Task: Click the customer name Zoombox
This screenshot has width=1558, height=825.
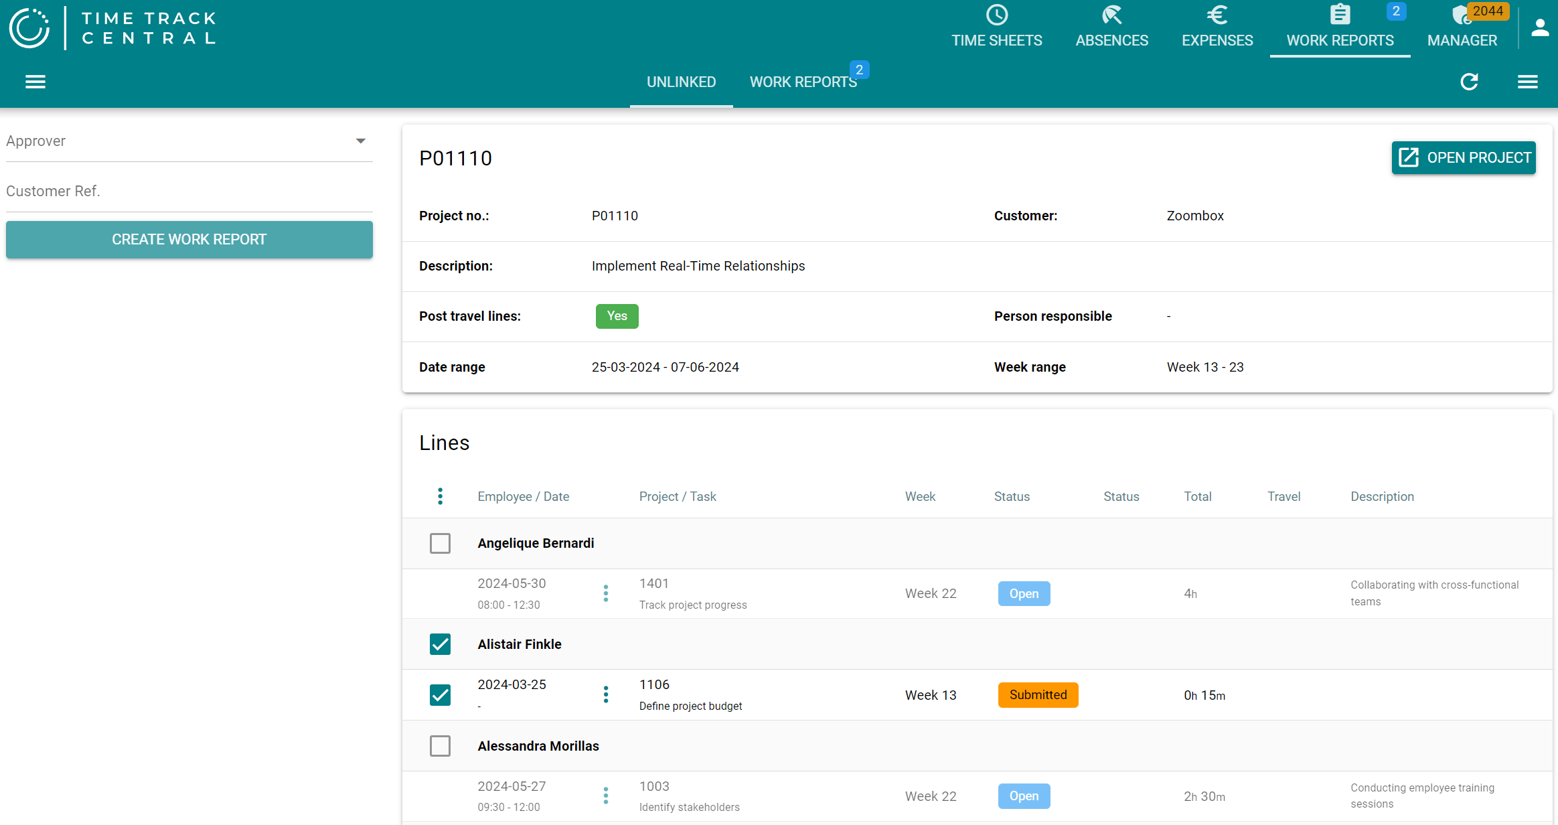Action: (1195, 216)
